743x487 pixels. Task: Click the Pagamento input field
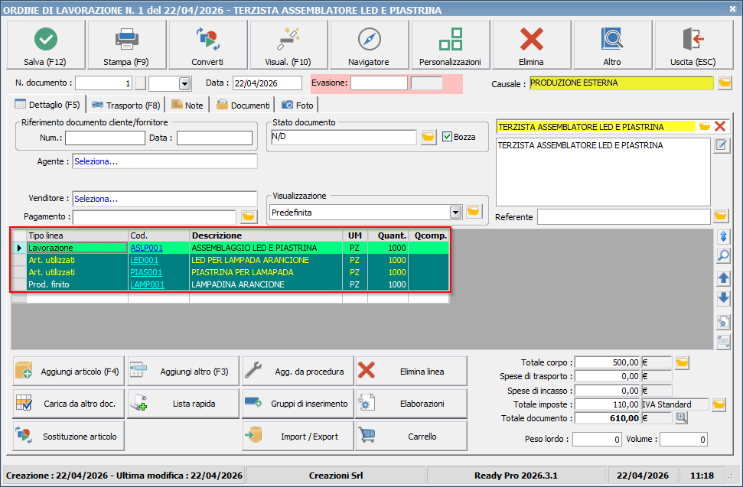(x=154, y=217)
